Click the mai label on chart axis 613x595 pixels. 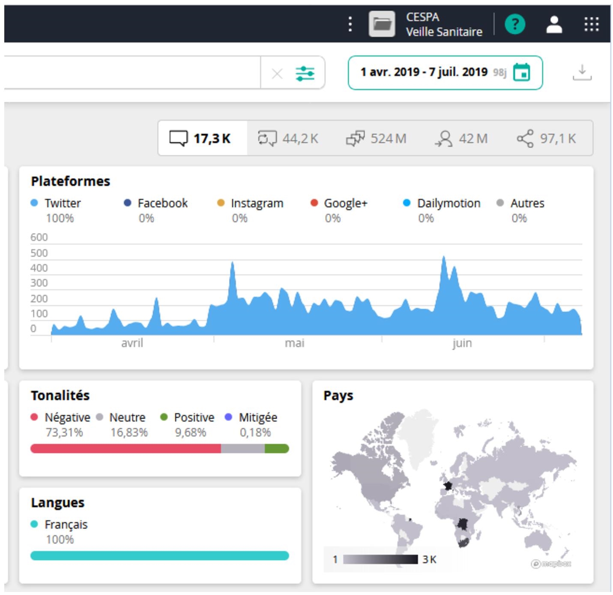tap(295, 343)
